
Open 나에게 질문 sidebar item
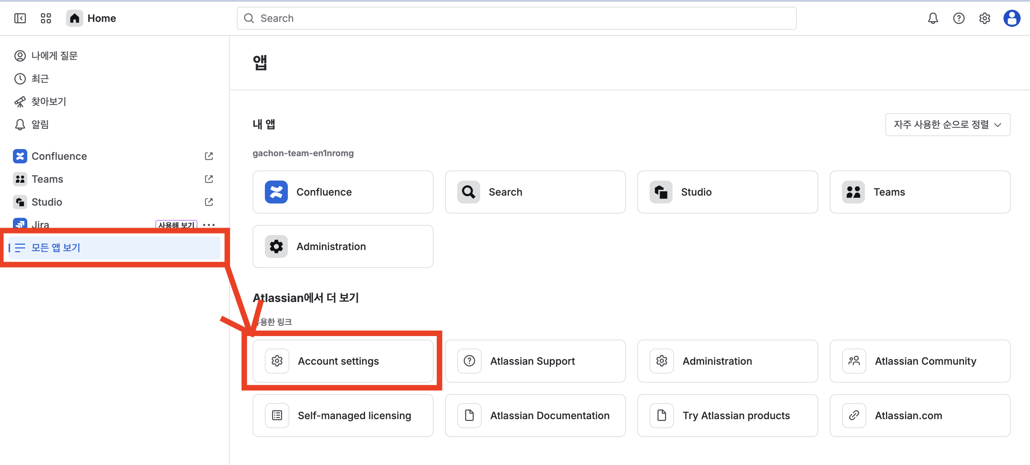[x=55, y=56]
